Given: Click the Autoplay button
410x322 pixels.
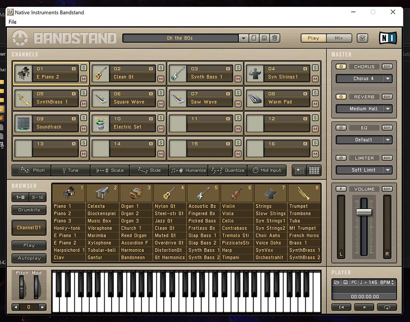Looking at the screenshot, I should tap(29, 258).
